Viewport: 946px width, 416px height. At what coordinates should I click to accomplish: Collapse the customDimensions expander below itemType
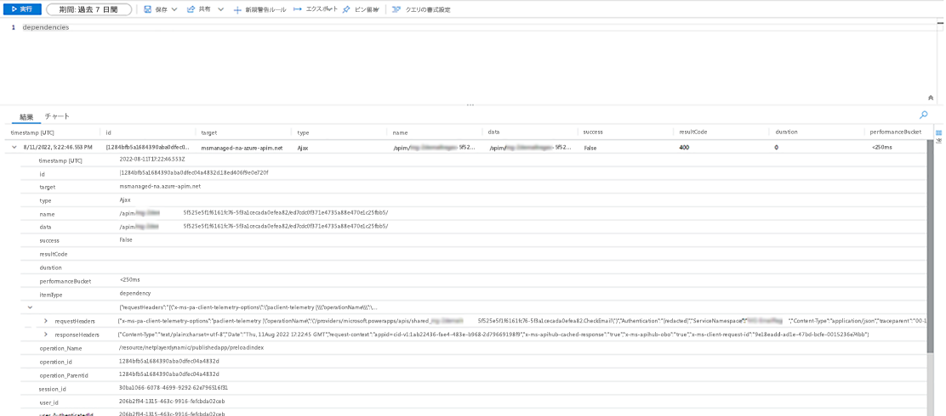[x=30, y=307]
